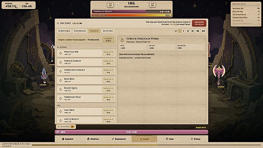Select the Unbound Cadence upgrade row
The image size is (263, 148).
point(86,71)
